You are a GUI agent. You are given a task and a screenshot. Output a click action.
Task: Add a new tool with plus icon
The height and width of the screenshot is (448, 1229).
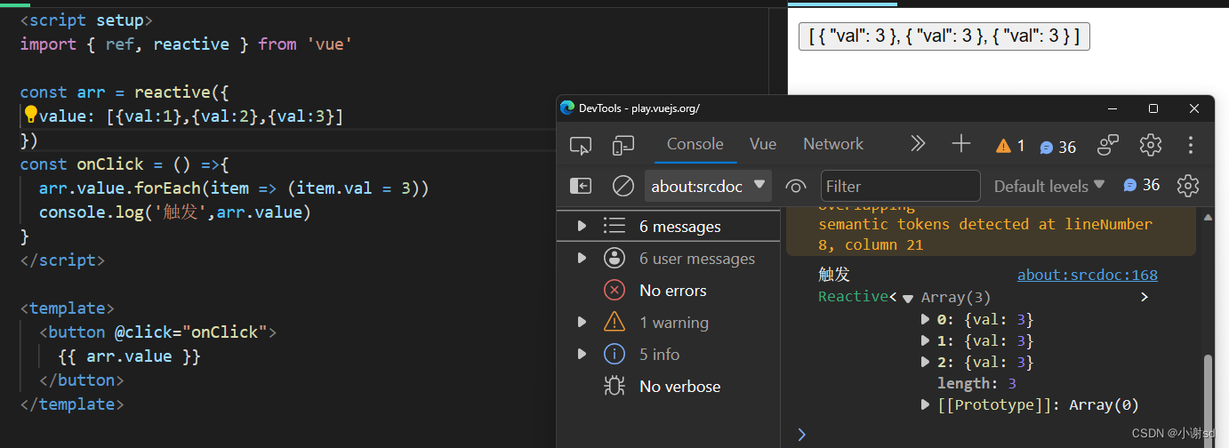pyautogui.click(x=961, y=144)
